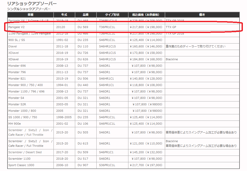Viewport: 247px width, 171px height.
Task: Click part number DU 907
Action: [x=83, y=165]
